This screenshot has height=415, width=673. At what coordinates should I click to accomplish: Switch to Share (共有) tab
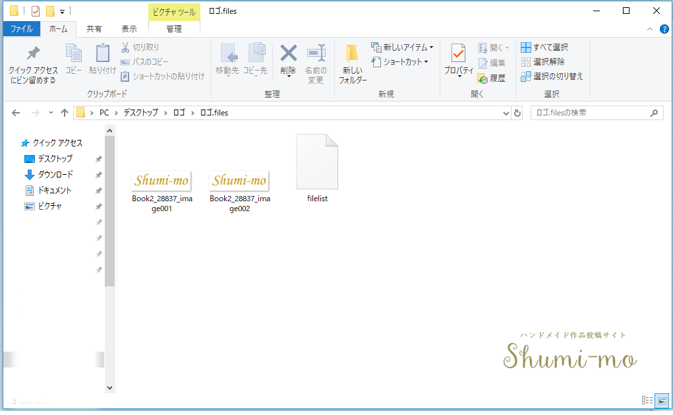click(x=94, y=29)
